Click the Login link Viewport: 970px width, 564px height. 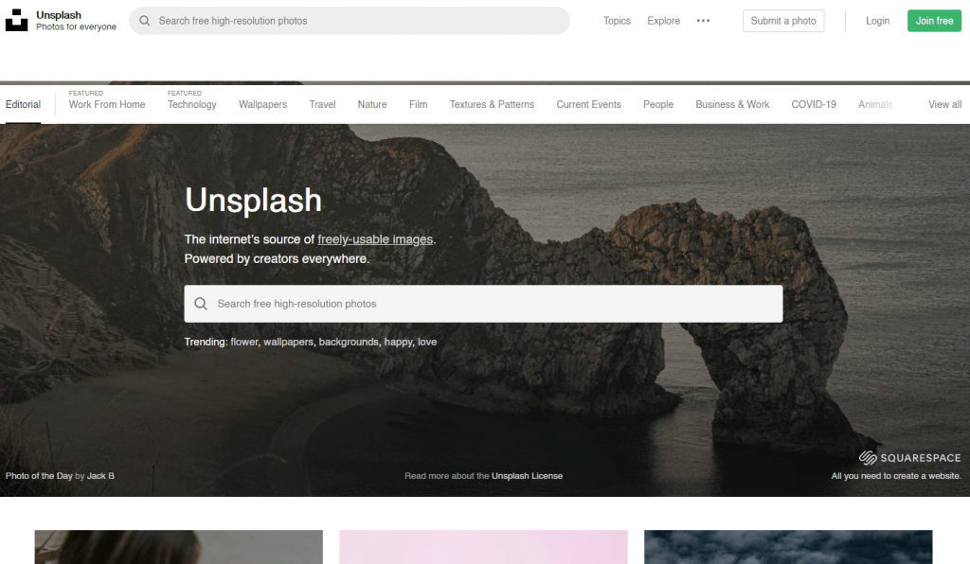pos(877,21)
